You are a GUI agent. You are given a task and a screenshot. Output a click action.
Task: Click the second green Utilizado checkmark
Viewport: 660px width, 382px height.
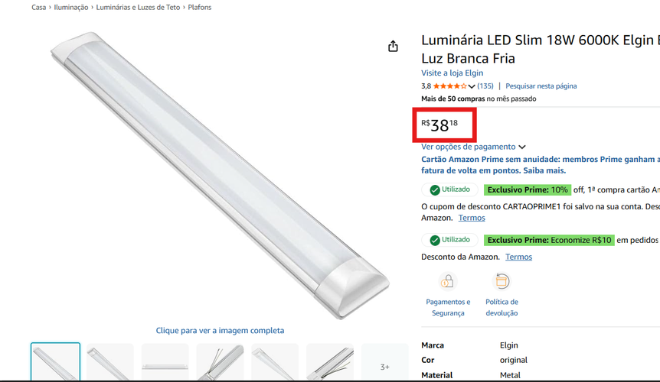435,240
